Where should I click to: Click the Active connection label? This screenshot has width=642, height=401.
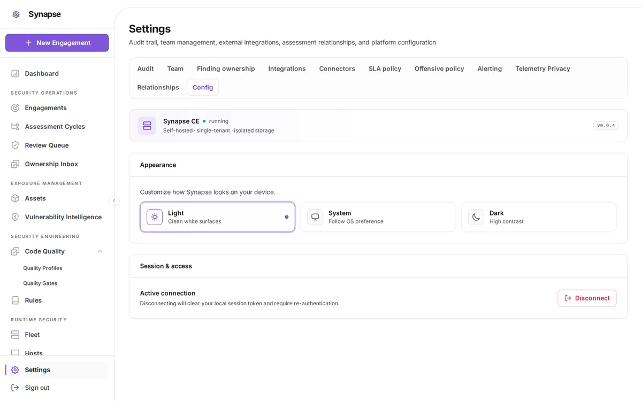tap(167, 293)
